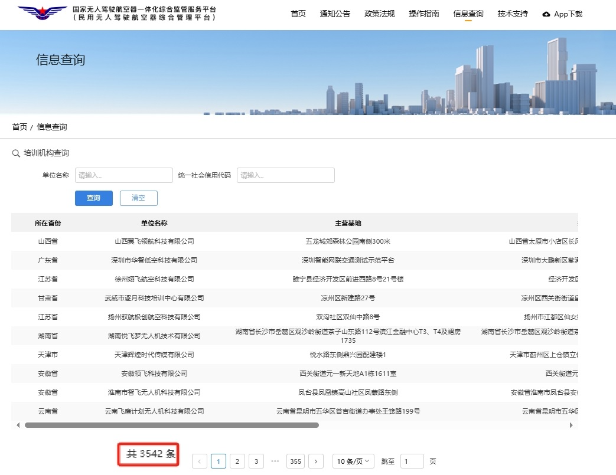Click the blue 查询 button

pyautogui.click(x=94, y=198)
